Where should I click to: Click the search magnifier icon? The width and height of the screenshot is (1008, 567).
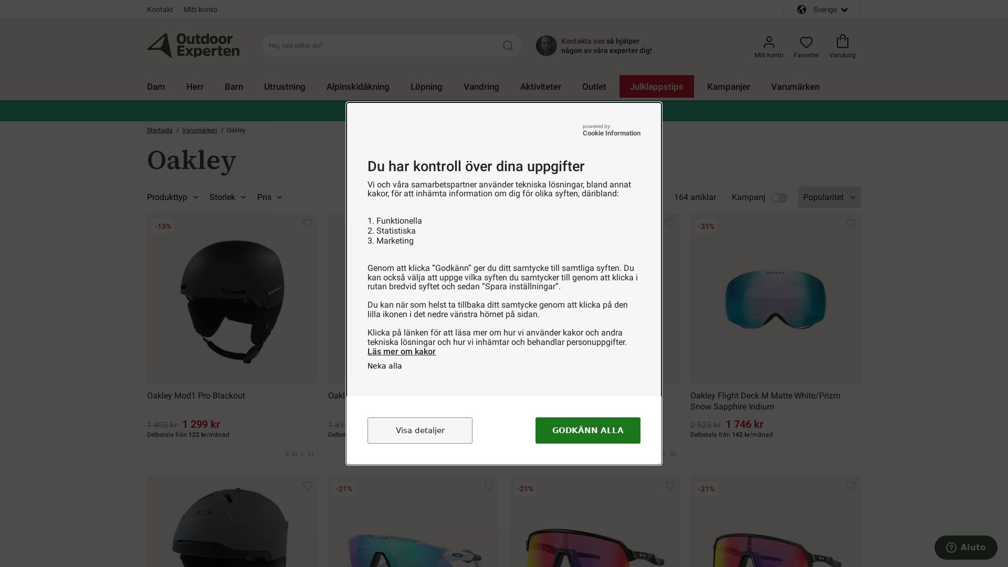pyautogui.click(x=508, y=46)
